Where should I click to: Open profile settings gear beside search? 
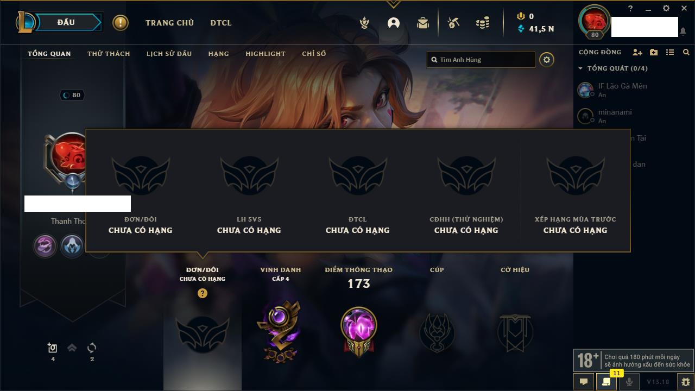tap(547, 60)
